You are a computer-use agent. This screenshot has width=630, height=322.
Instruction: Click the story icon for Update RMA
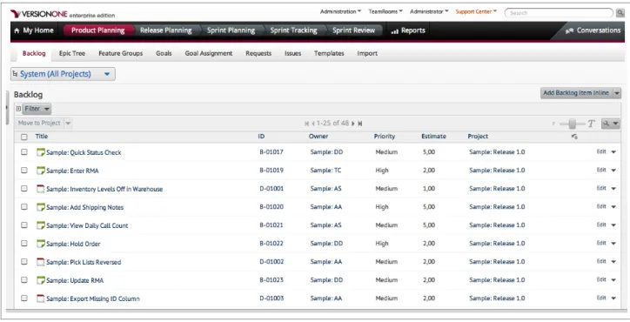(x=41, y=280)
